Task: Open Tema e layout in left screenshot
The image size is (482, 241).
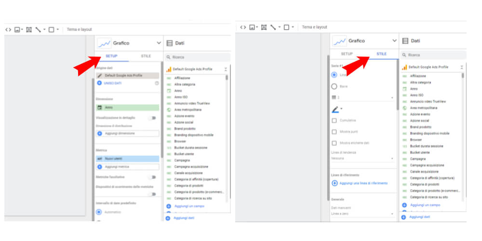Action: coord(80,30)
